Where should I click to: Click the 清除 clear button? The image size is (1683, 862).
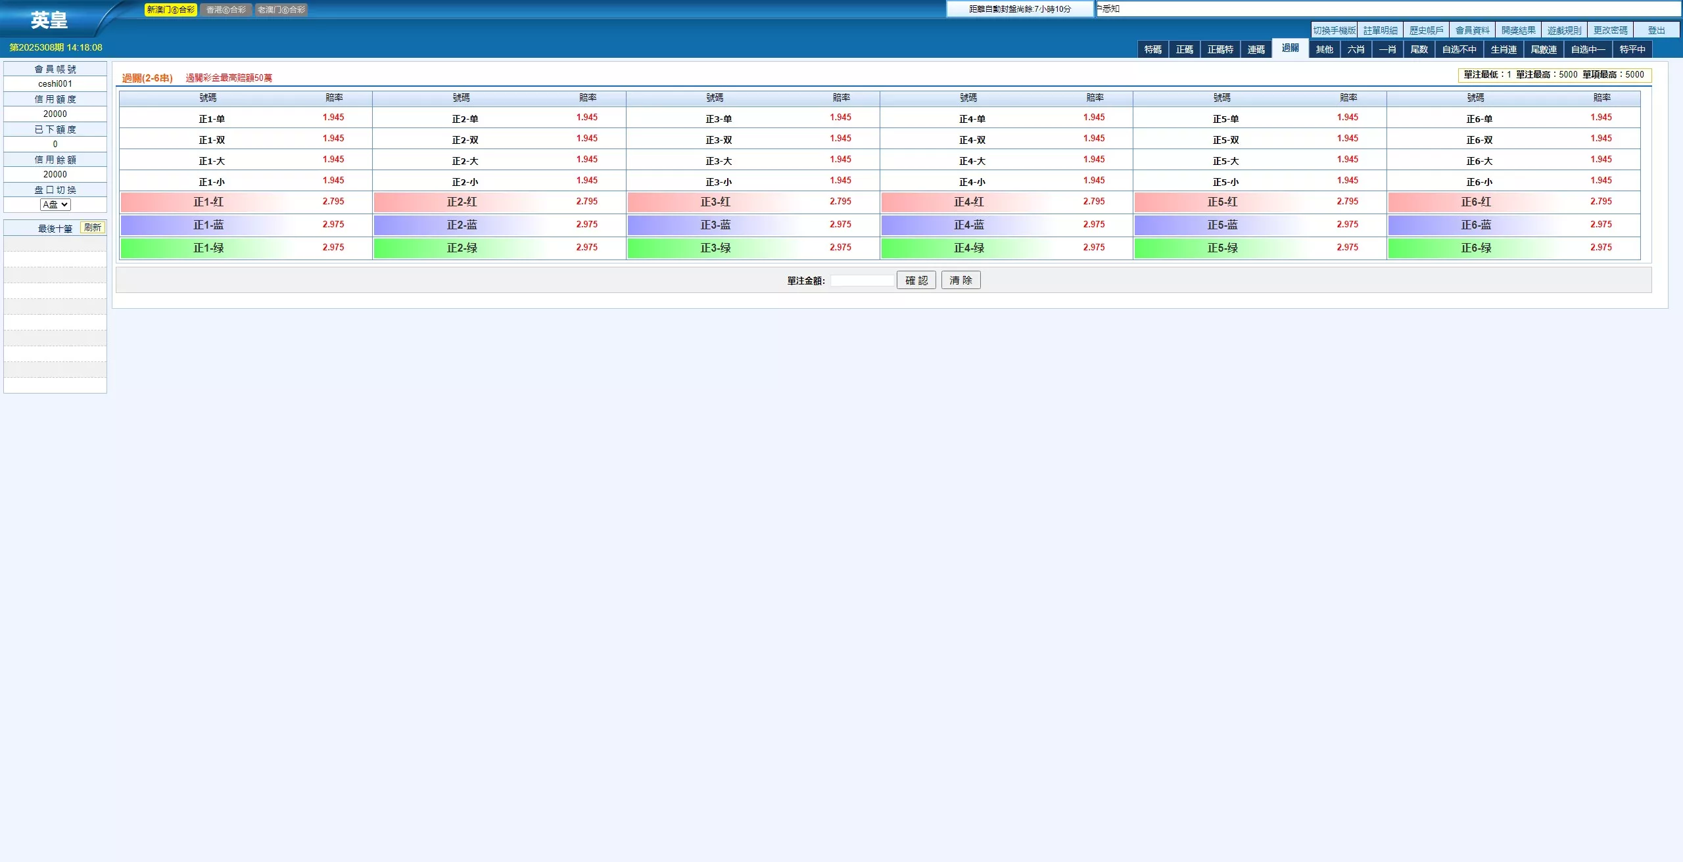pyautogui.click(x=960, y=280)
